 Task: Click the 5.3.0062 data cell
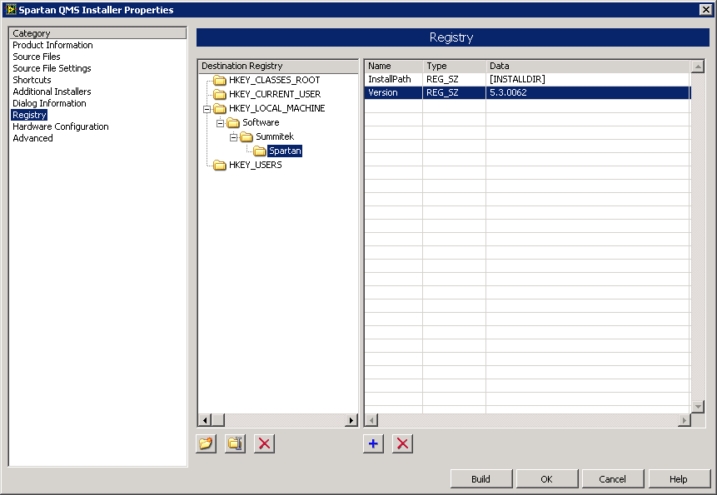click(x=588, y=92)
